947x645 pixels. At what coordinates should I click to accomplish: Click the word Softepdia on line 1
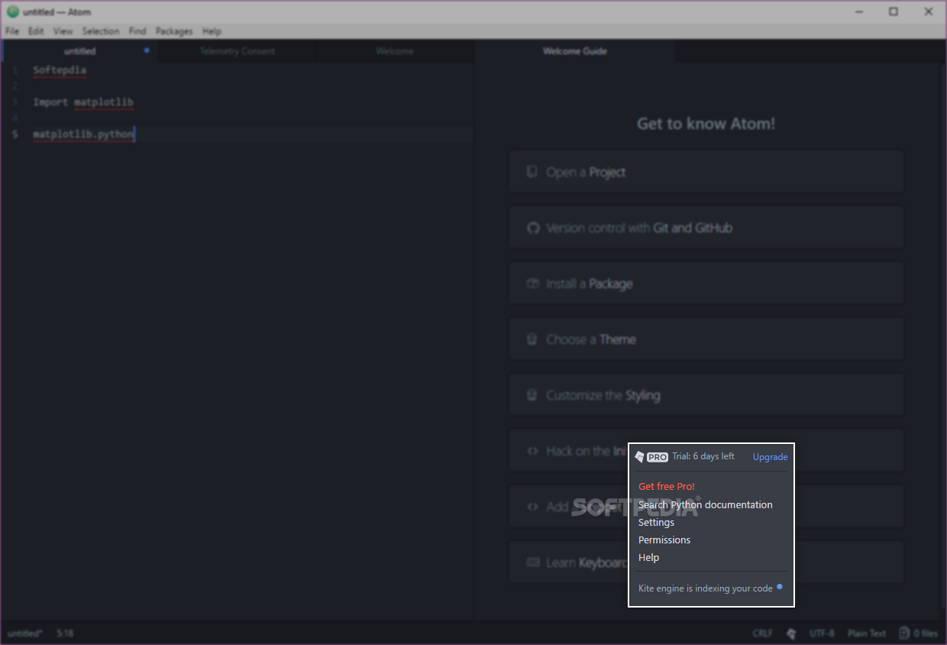[x=60, y=70]
